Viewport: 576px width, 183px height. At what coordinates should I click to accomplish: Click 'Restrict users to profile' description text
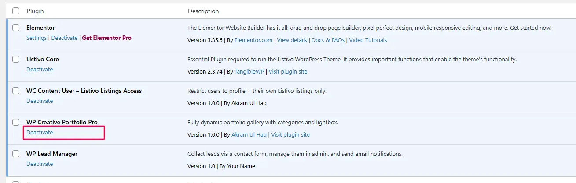tap(257, 91)
